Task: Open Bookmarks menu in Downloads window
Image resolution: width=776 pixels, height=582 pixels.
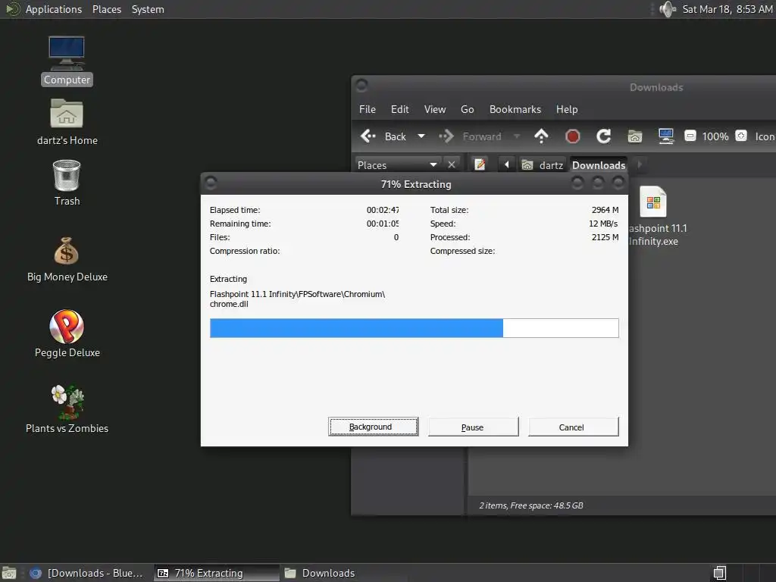Action: click(515, 109)
